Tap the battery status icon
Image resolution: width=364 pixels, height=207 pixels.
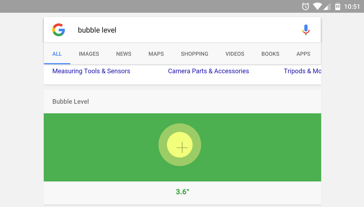pos(338,7)
